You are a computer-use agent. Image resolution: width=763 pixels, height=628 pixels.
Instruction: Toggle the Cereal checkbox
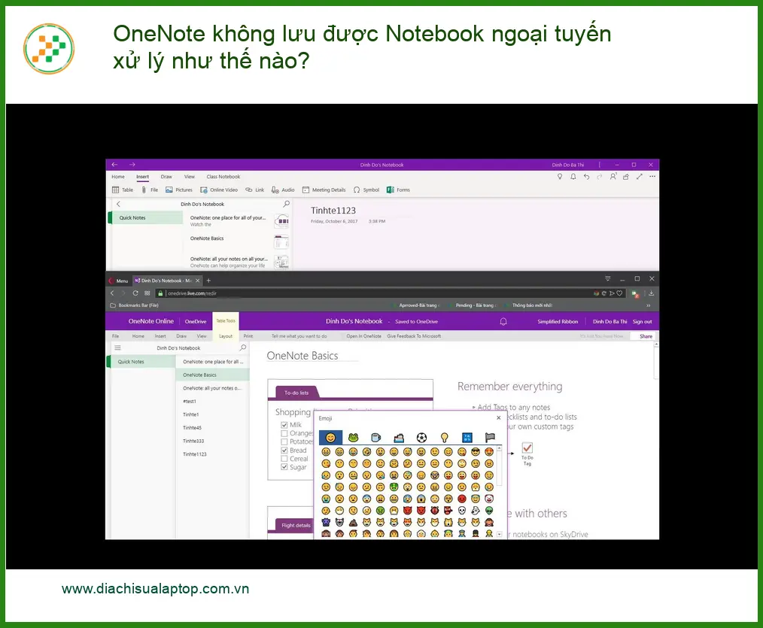pos(284,459)
